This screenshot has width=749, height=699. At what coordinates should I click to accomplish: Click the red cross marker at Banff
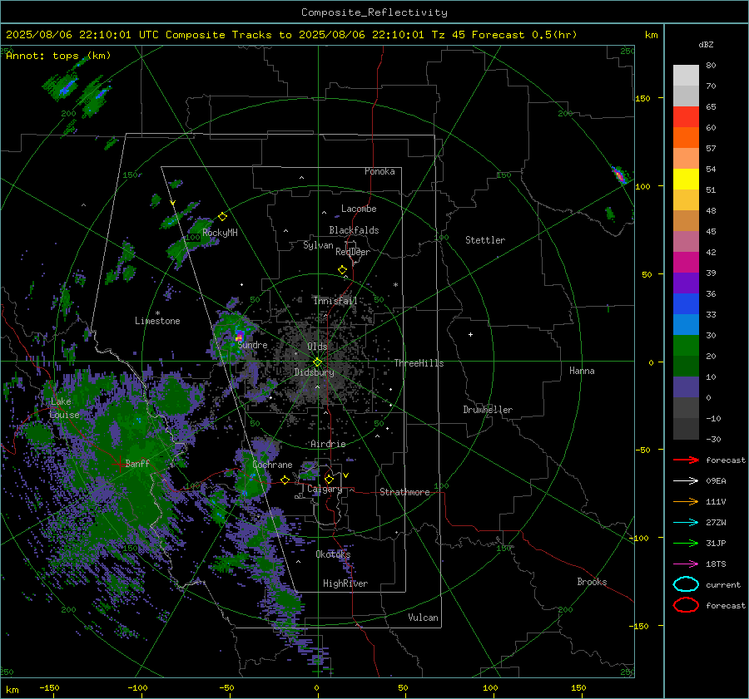(x=119, y=464)
